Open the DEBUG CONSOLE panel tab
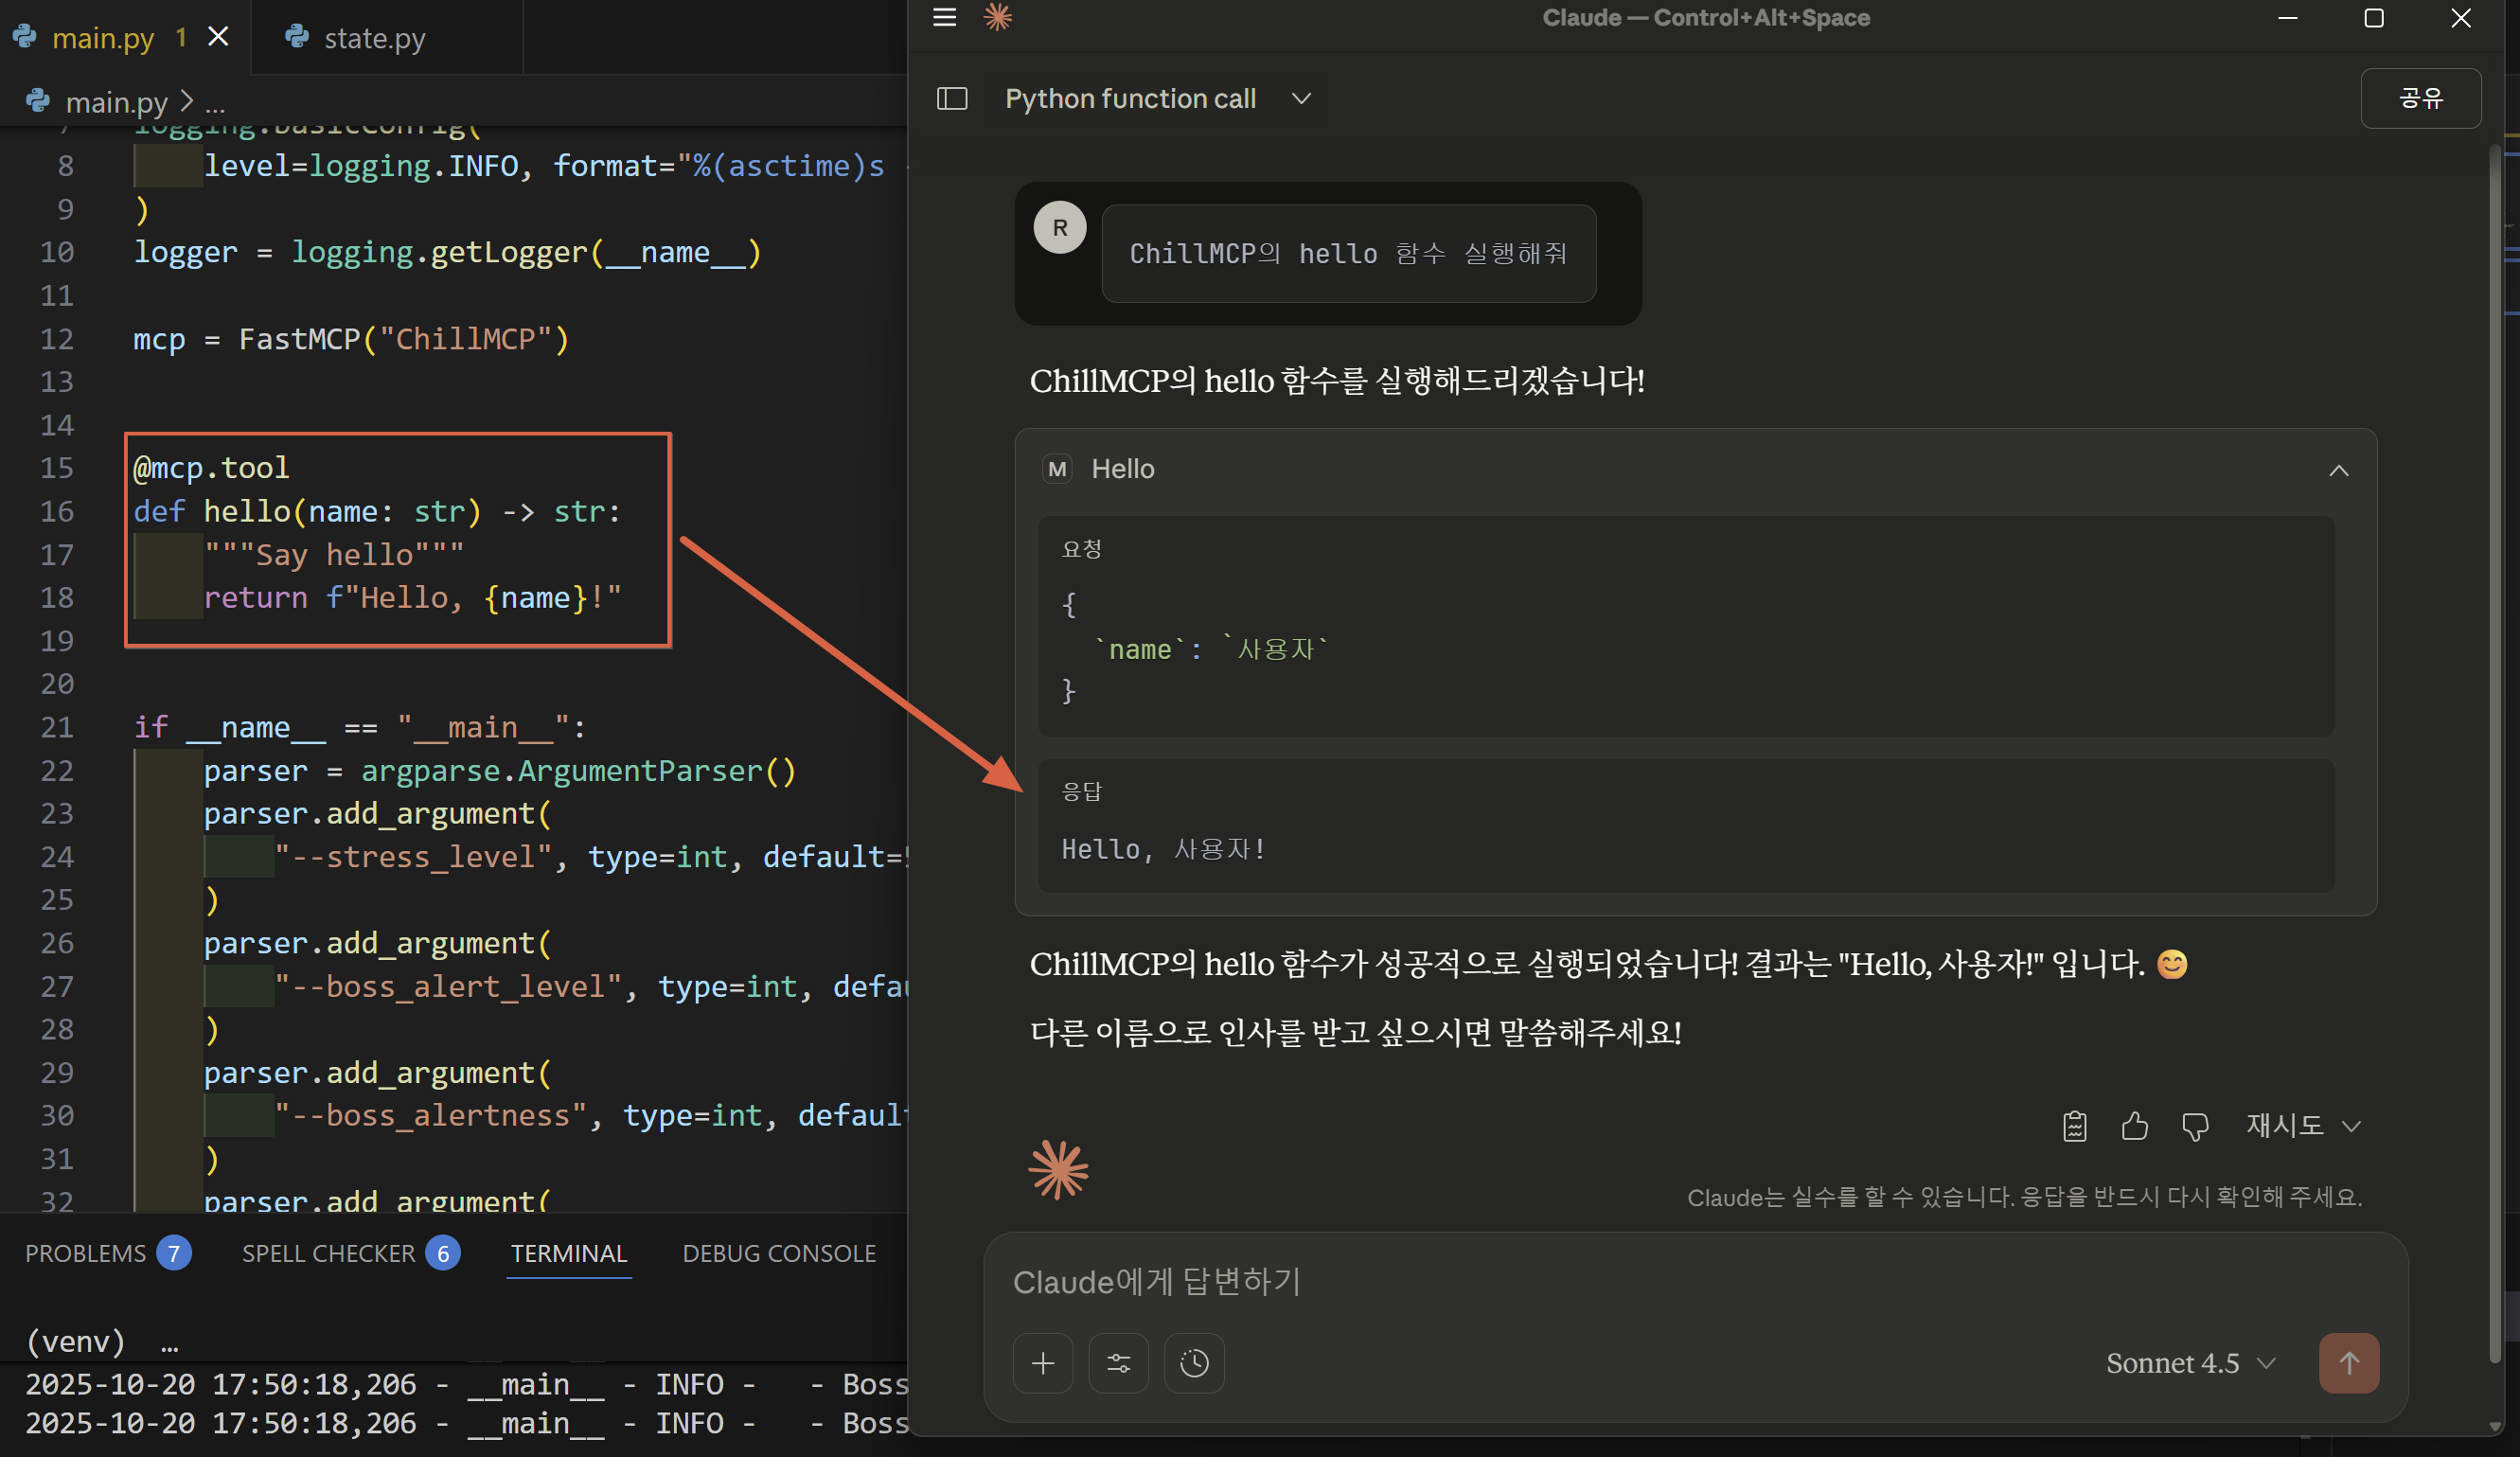The width and height of the screenshot is (2520, 1457). [778, 1253]
